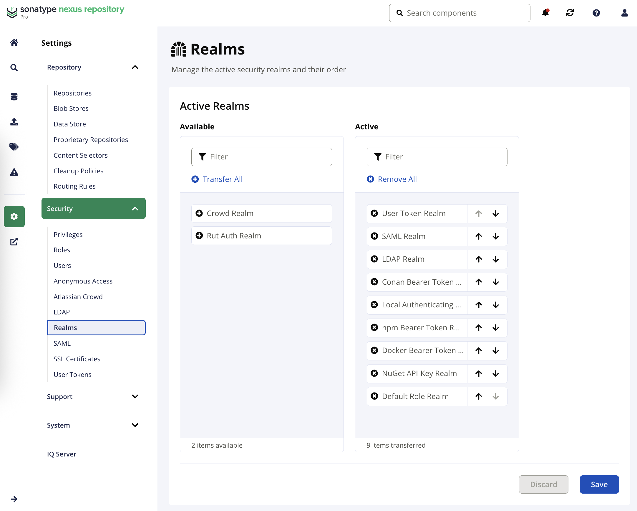
Task: Move Conan Bearer Token Realm up
Action: point(479,282)
